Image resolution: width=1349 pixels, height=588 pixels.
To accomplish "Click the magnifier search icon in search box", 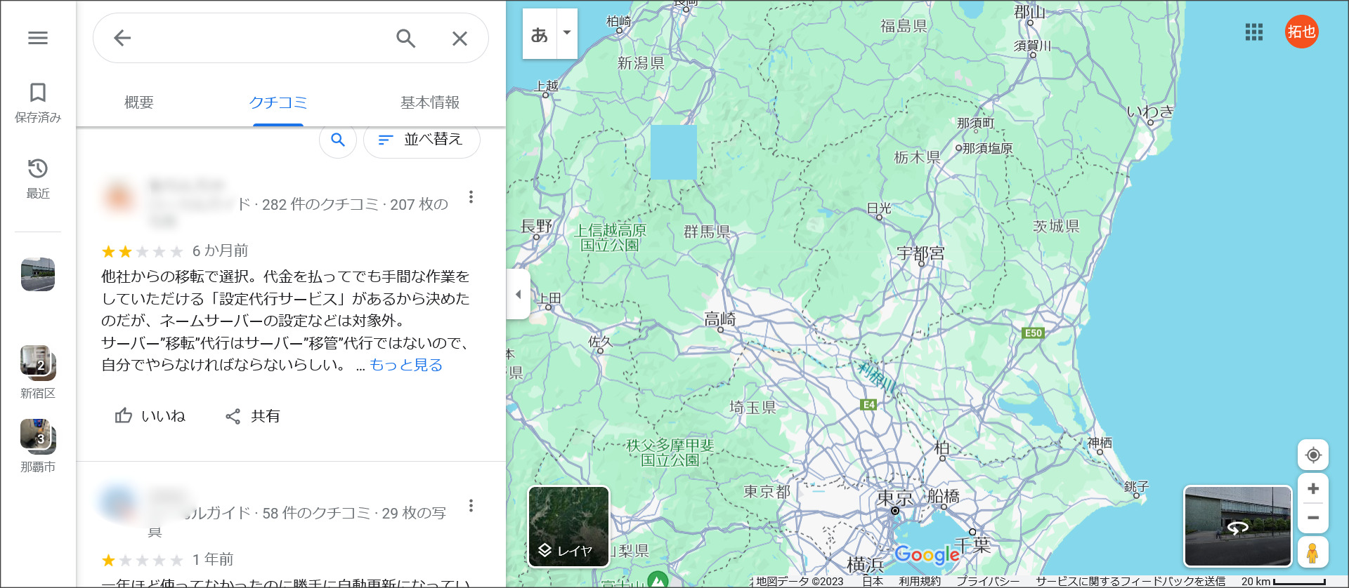I will tap(406, 38).
